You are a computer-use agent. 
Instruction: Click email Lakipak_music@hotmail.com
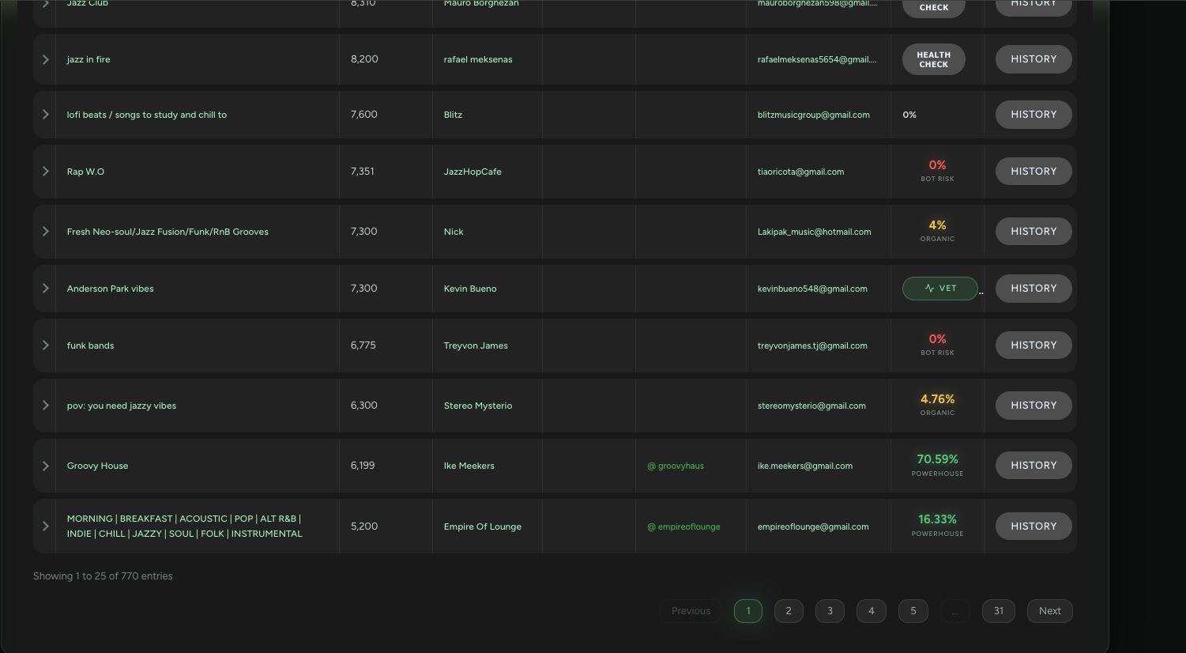point(814,232)
